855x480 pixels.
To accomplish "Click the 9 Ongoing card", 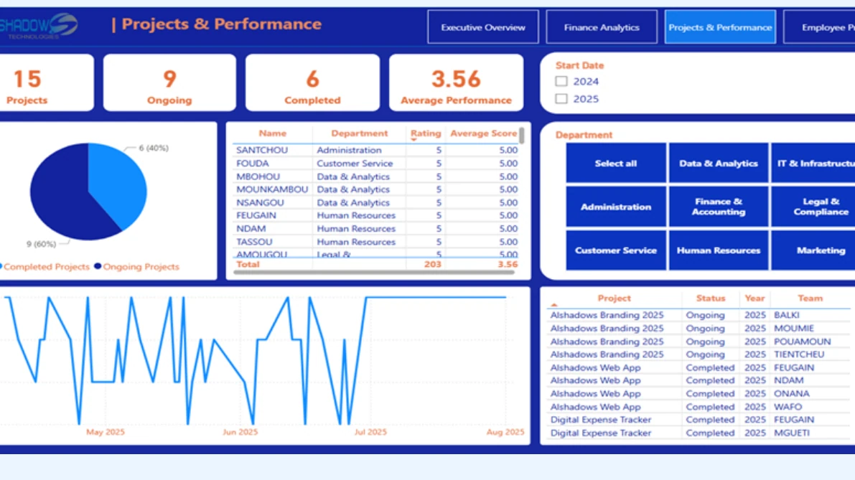I will 169,83.
